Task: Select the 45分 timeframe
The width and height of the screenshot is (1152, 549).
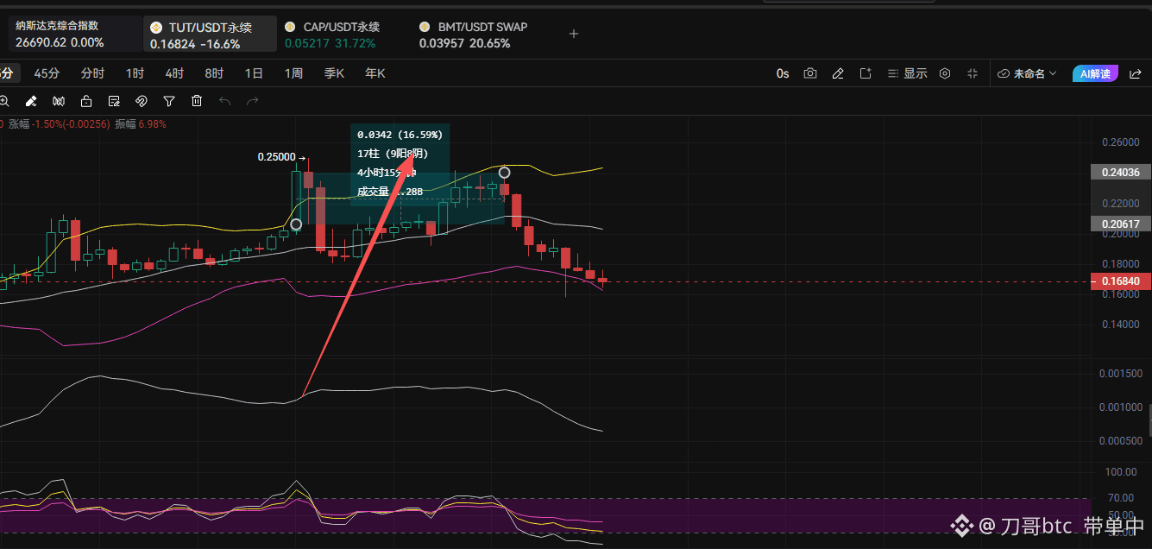Action: click(47, 73)
